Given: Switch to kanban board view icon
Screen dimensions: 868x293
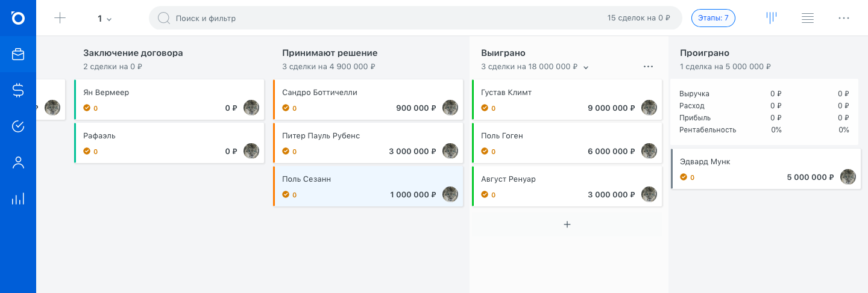Looking at the screenshot, I should click(771, 17).
